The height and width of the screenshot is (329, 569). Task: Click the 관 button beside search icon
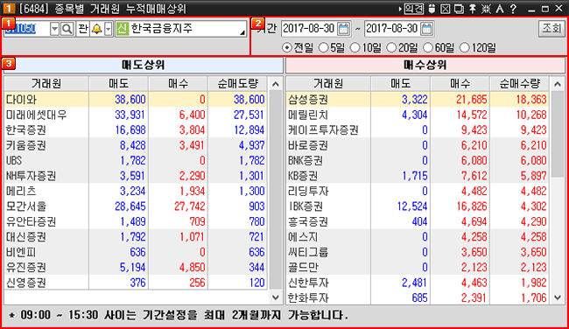click(x=83, y=29)
